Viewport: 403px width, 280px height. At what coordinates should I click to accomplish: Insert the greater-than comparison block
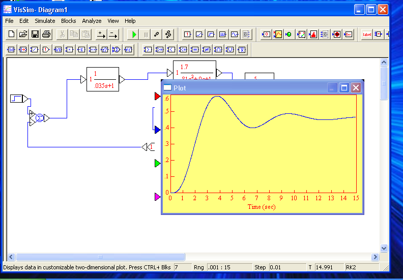148,50
